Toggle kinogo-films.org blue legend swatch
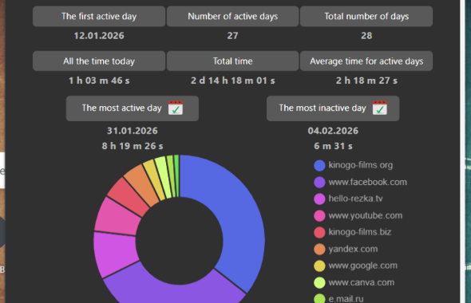Screen dimensions: 471x303 tap(319, 165)
